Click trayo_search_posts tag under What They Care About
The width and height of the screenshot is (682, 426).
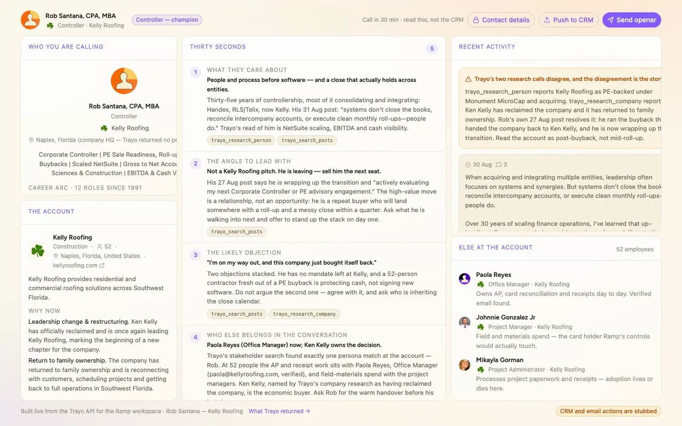click(307, 140)
